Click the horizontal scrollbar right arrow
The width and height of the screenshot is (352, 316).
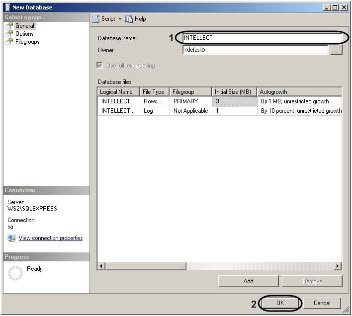338,266
